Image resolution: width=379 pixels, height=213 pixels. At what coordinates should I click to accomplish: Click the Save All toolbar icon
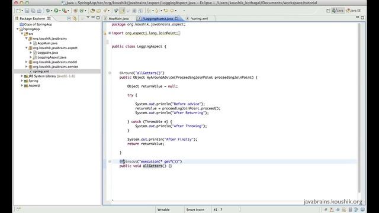33,11
